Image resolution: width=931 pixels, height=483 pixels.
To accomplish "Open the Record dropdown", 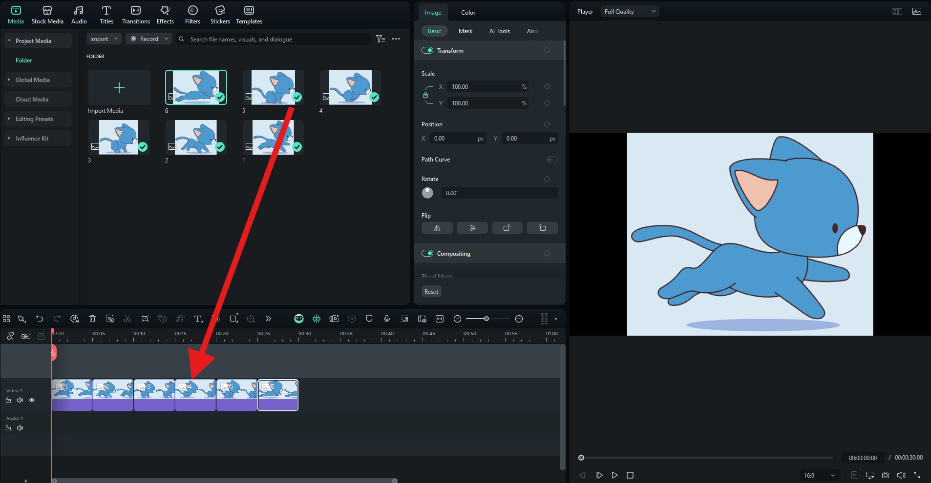I will click(148, 39).
